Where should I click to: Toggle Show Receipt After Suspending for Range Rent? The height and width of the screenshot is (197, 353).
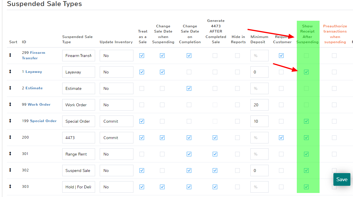(x=306, y=154)
